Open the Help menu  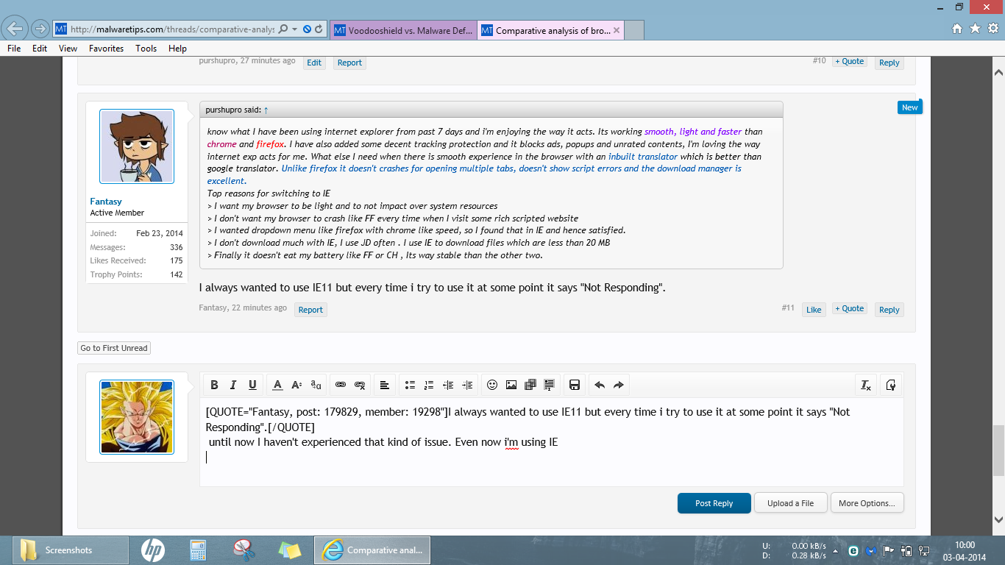[x=177, y=49]
